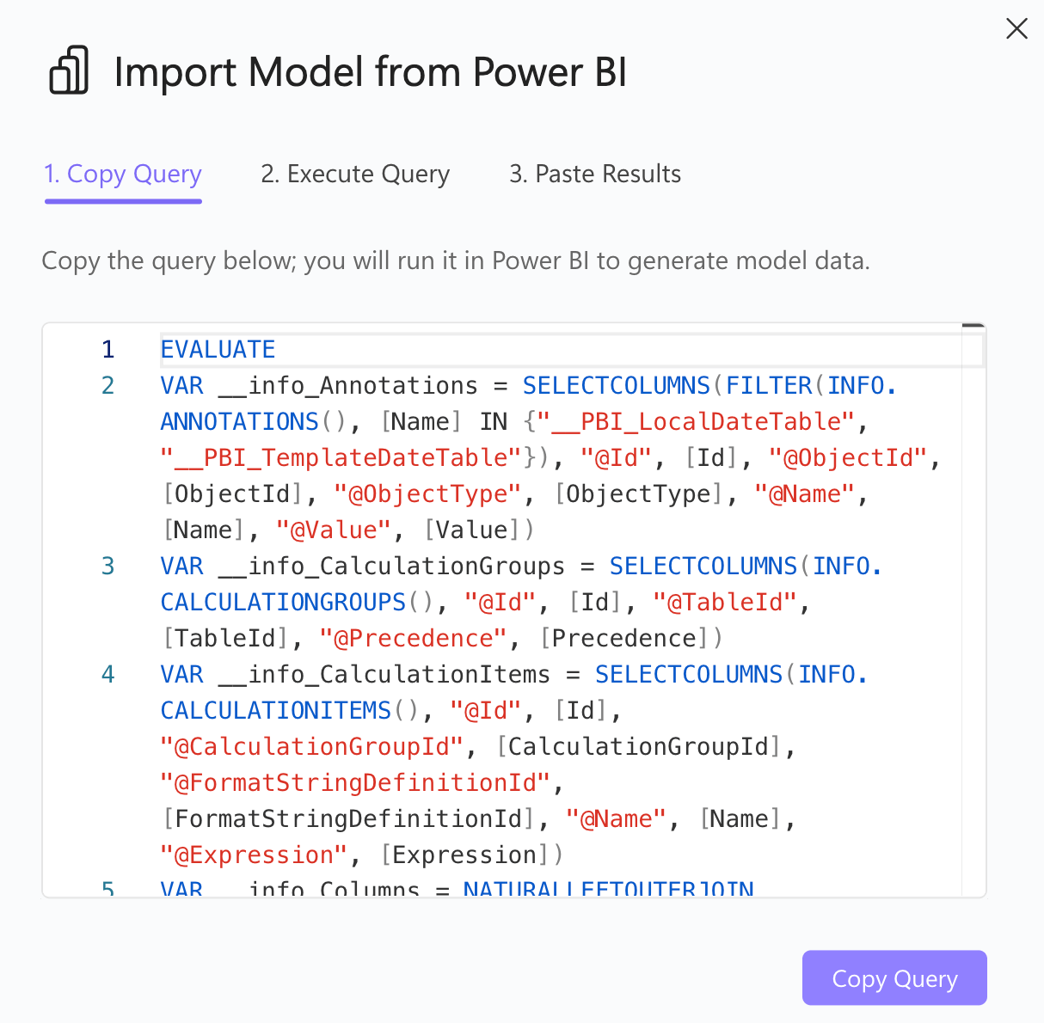Screen dimensions: 1044x1023
Task: Click the FILTER function in line 2
Action: (x=769, y=386)
